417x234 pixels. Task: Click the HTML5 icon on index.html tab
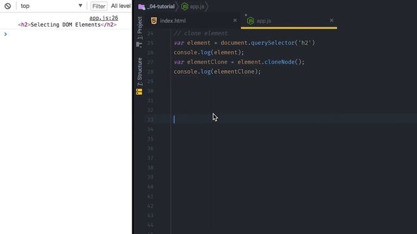tap(154, 20)
